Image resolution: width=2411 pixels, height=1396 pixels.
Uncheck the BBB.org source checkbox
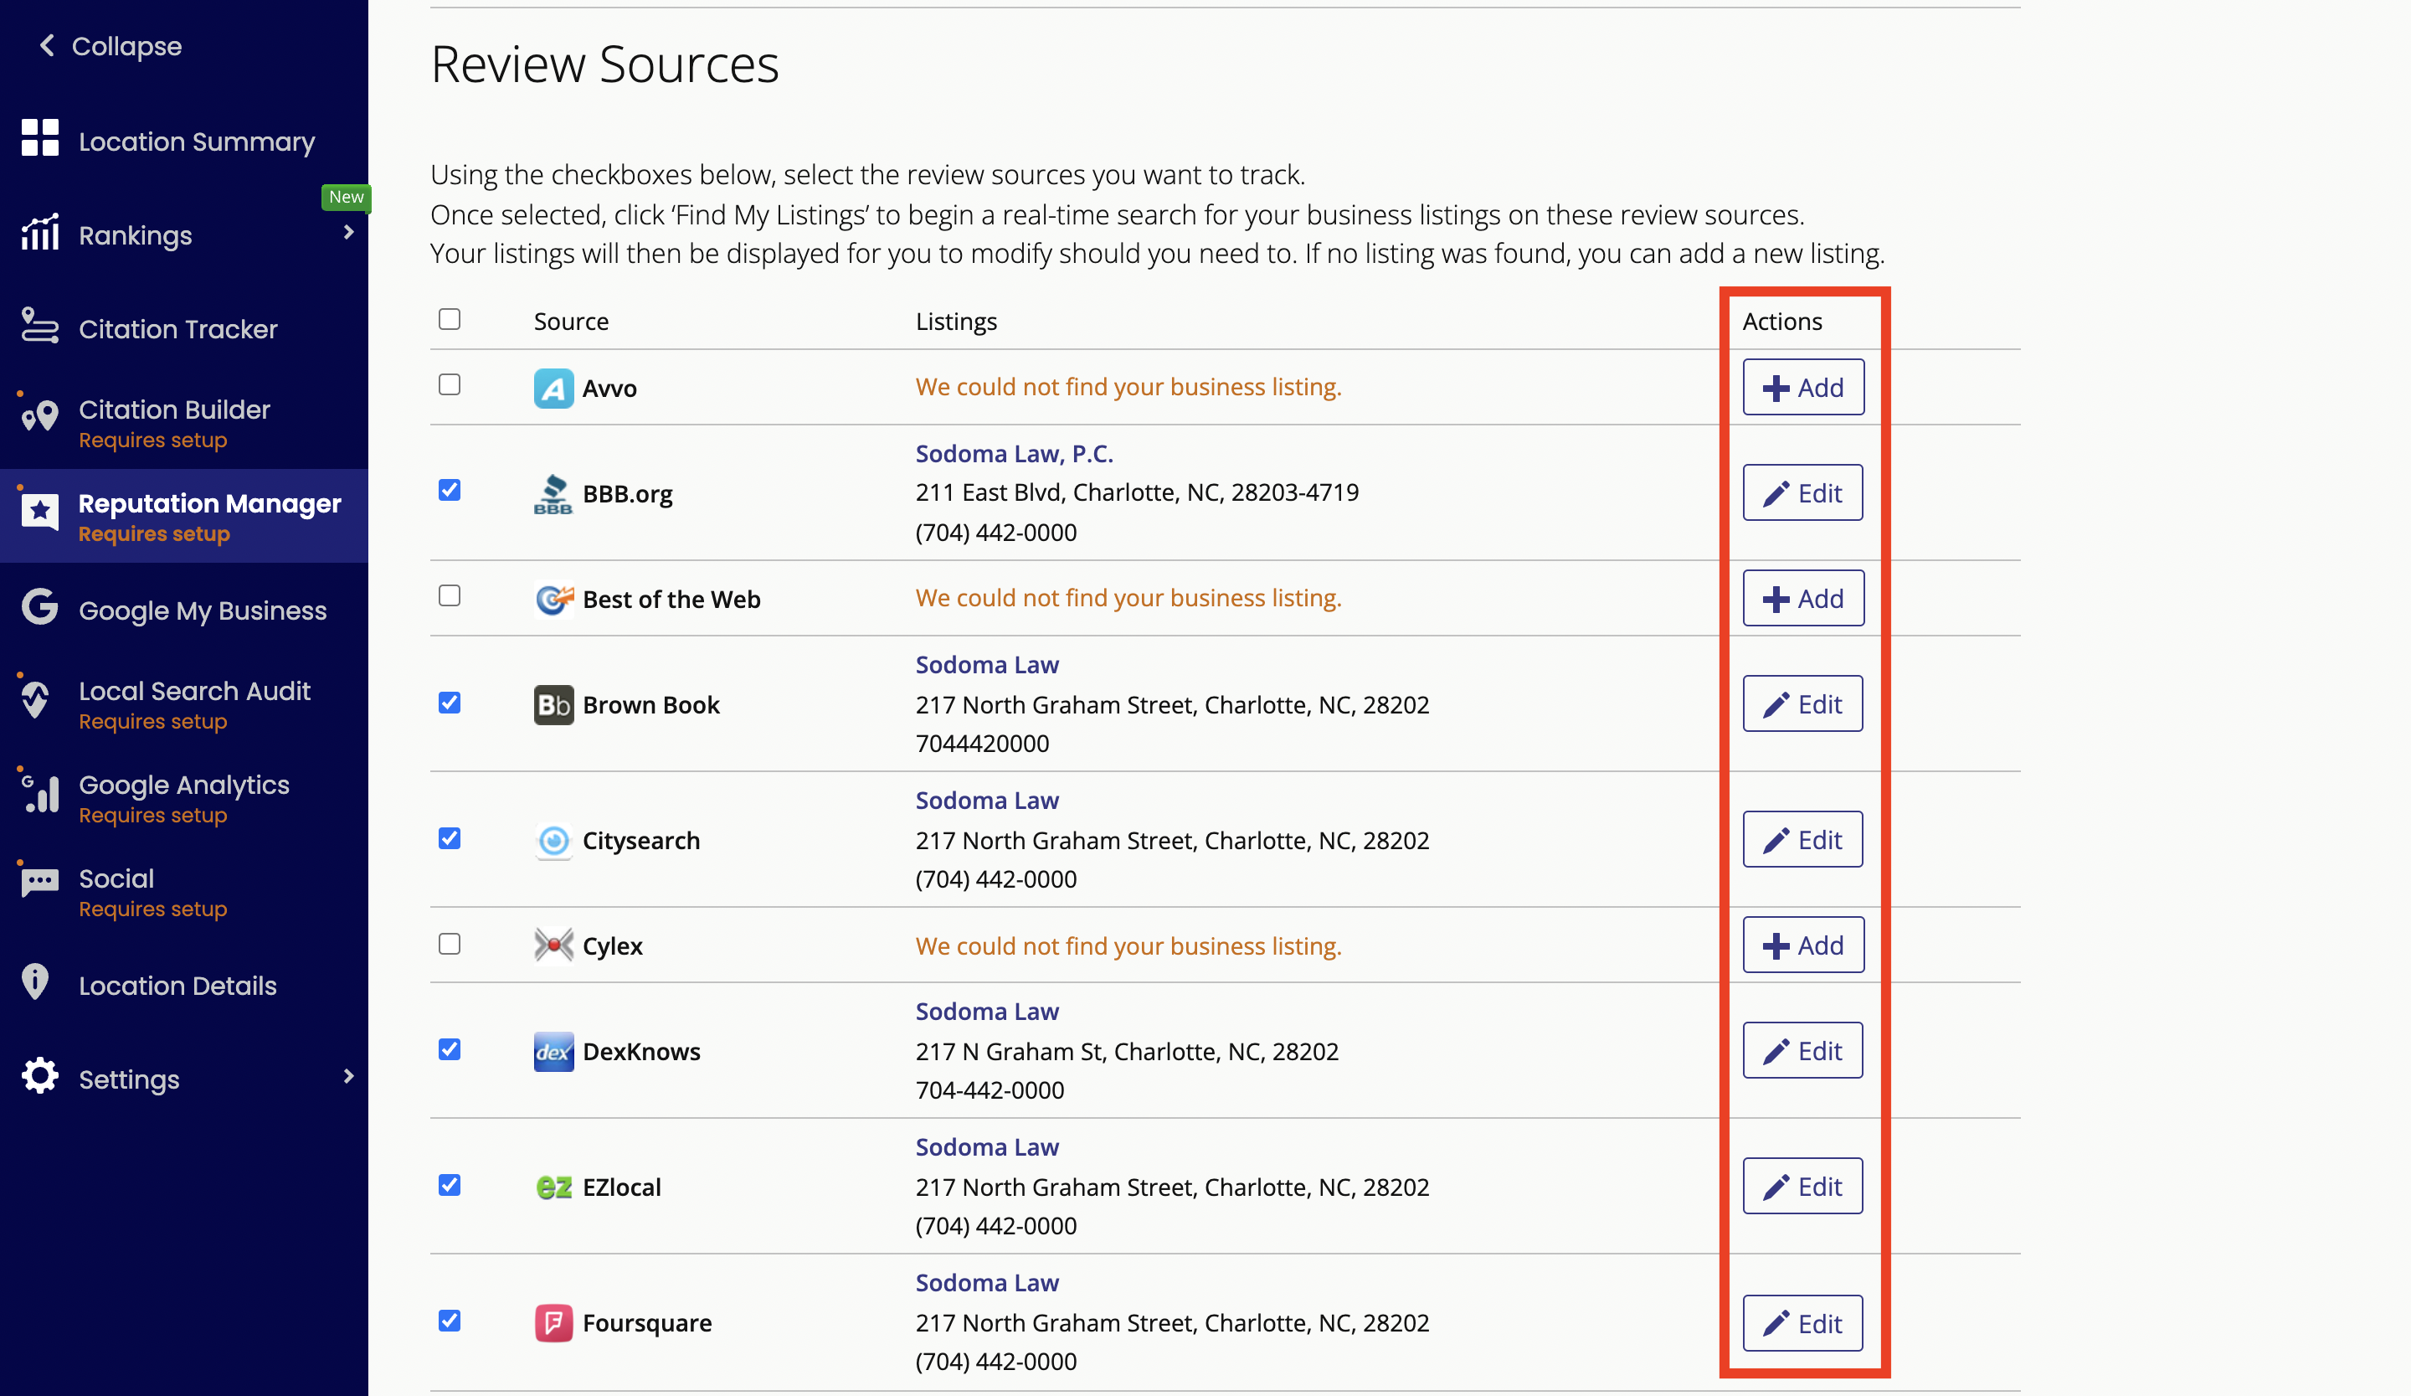click(x=449, y=489)
